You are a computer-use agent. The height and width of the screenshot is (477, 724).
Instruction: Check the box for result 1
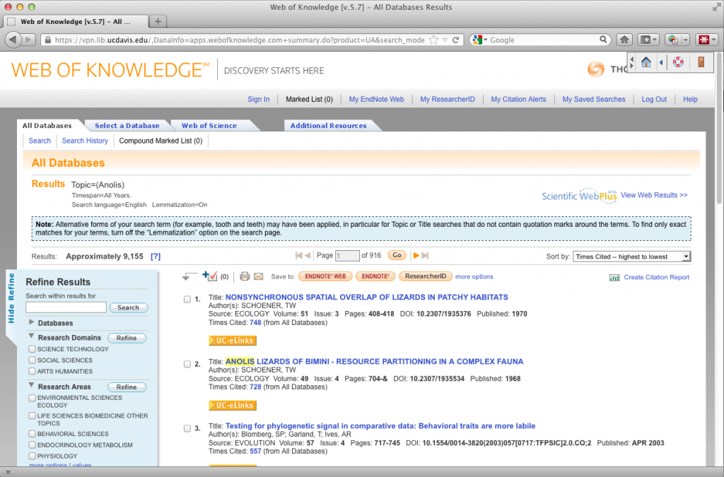pos(187,300)
